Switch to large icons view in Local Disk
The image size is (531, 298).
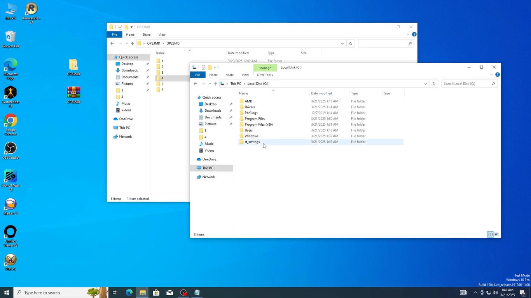[496, 234]
